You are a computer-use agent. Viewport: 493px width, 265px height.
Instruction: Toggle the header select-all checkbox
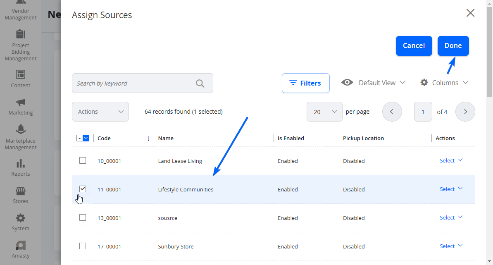pyautogui.click(x=79, y=138)
